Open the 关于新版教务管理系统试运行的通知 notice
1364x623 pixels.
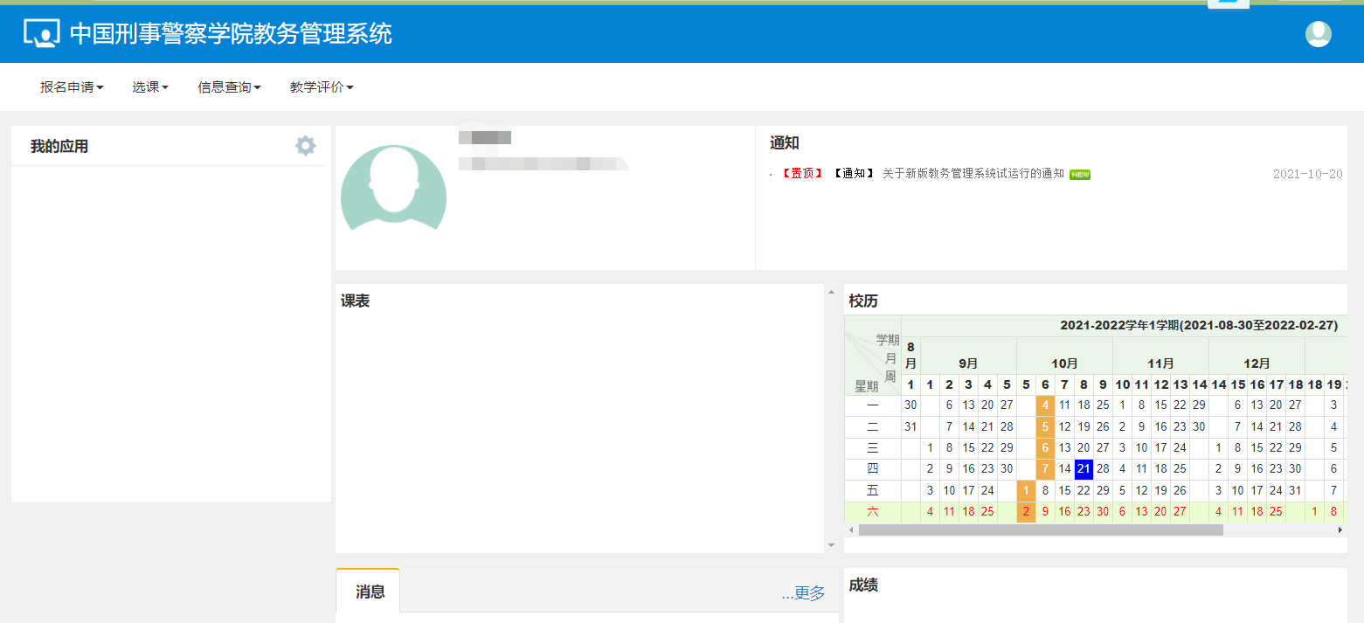(x=973, y=174)
